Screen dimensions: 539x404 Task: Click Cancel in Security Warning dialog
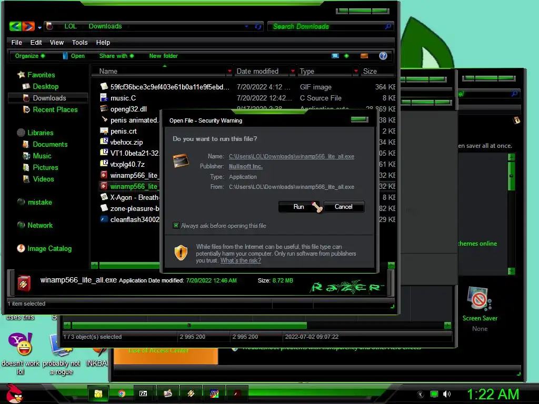point(343,207)
